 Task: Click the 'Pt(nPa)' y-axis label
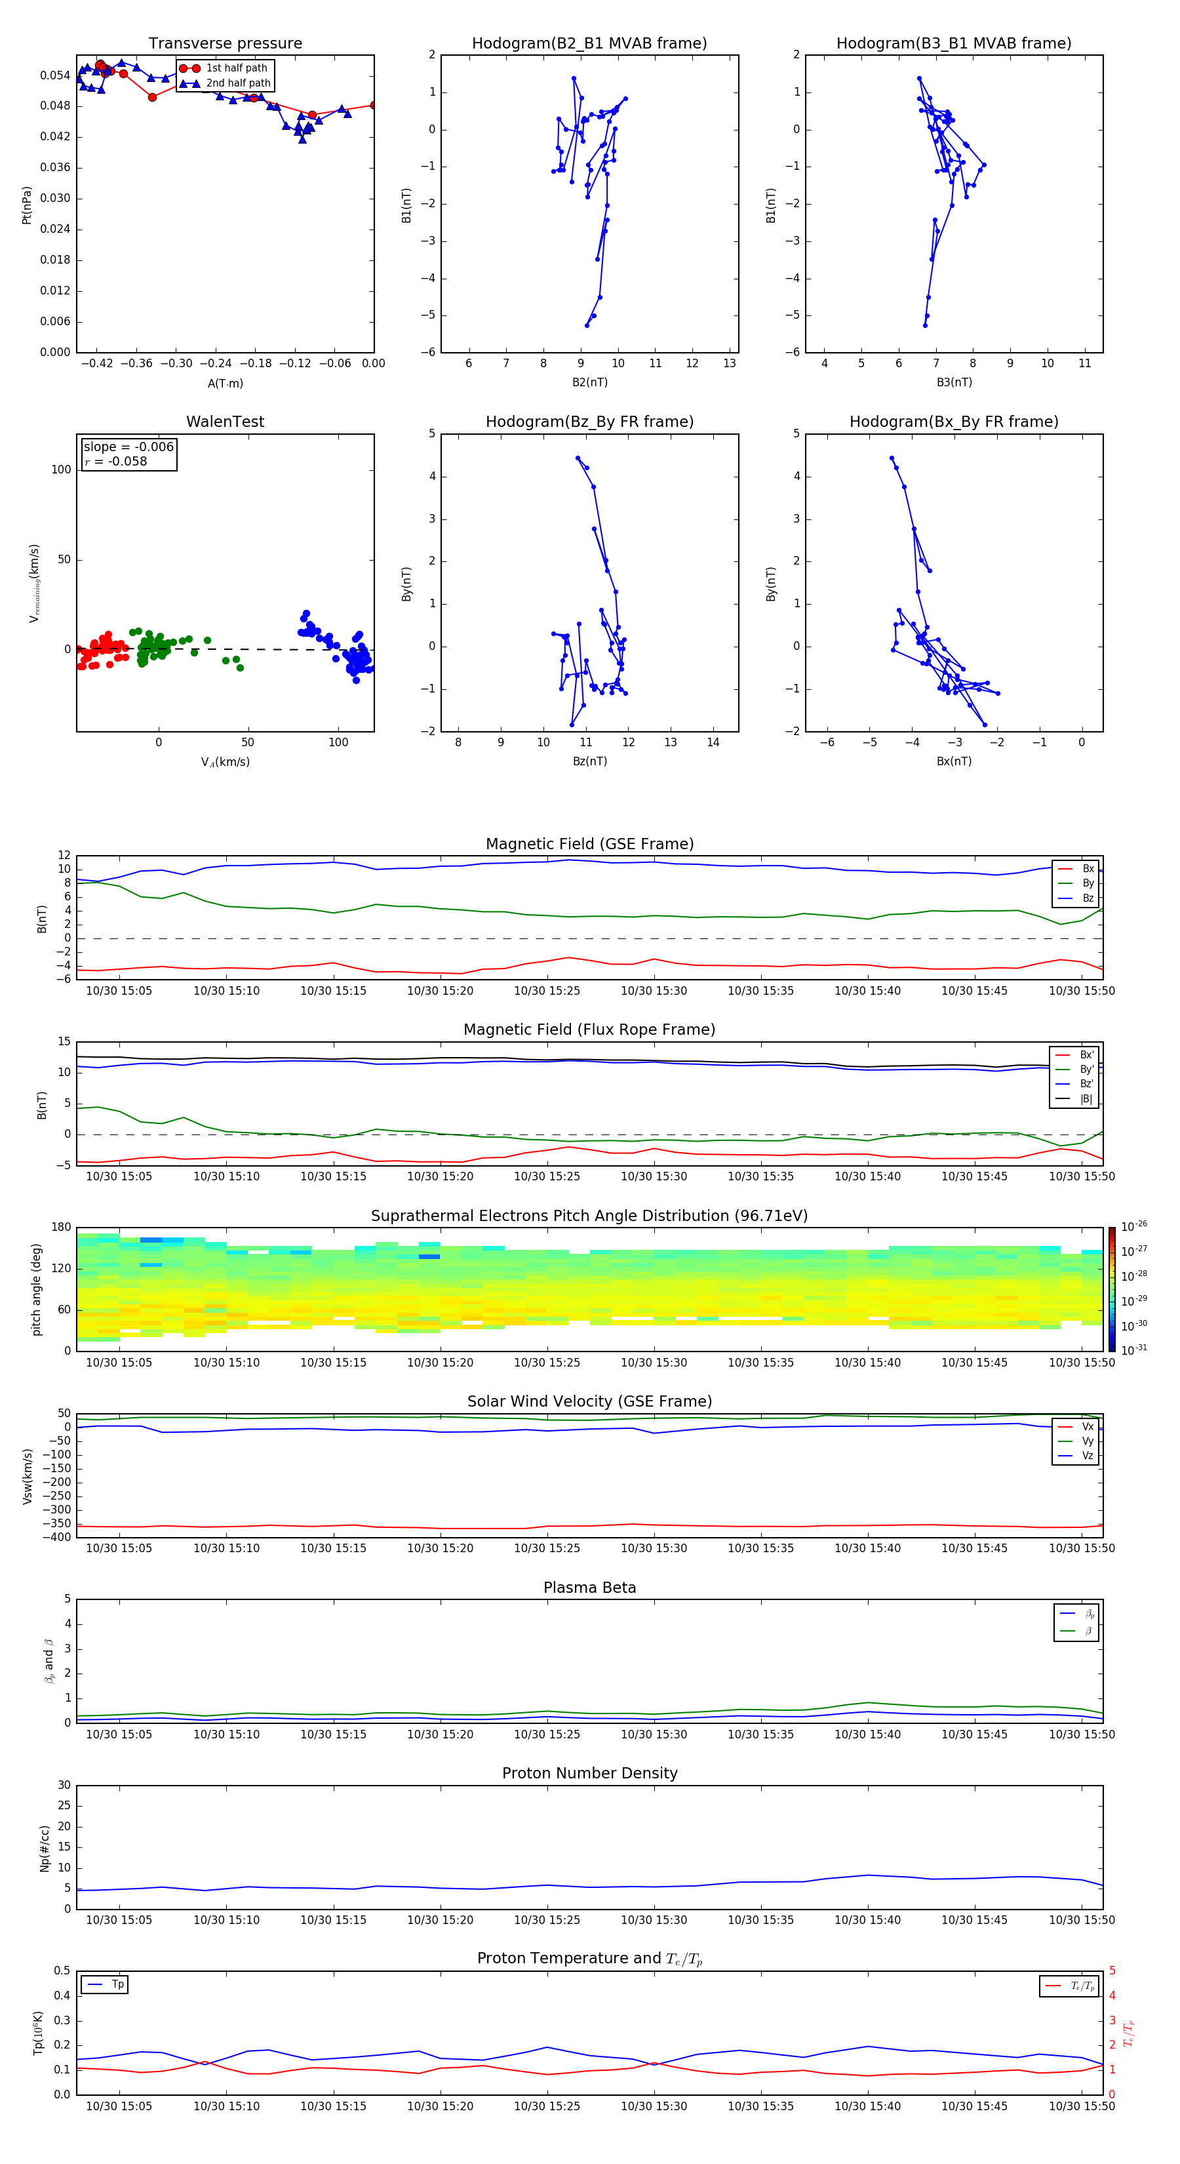[x=27, y=204]
